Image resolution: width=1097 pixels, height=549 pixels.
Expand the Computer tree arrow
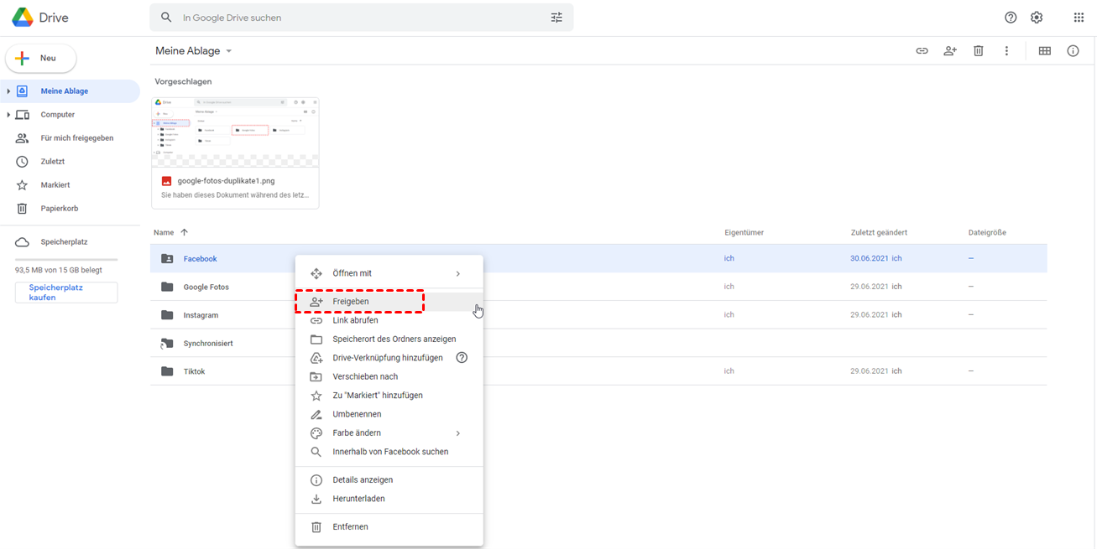point(8,115)
